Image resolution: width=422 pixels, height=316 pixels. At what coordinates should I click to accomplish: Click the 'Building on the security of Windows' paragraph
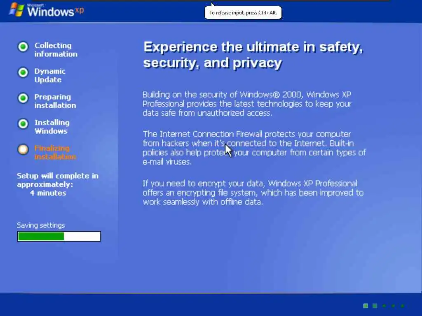pos(247,104)
